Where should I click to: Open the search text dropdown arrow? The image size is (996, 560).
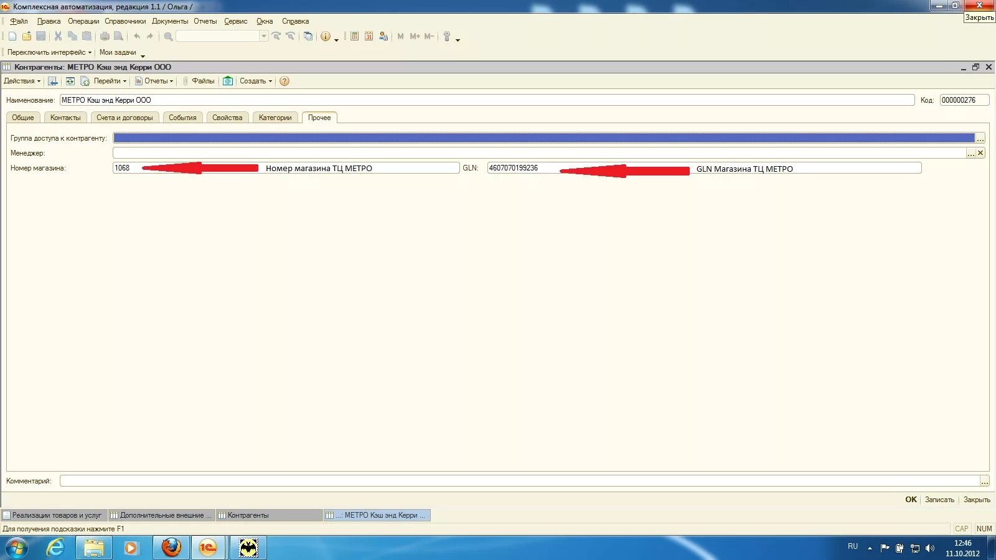pyautogui.click(x=264, y=36)
